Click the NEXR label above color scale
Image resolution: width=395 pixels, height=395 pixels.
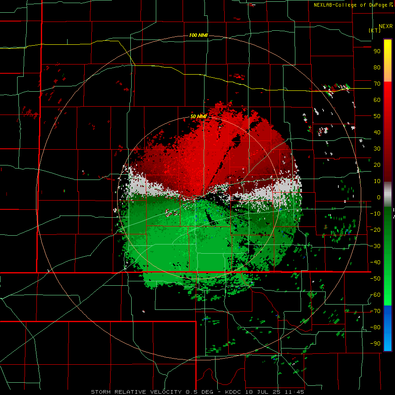[386, 26]
